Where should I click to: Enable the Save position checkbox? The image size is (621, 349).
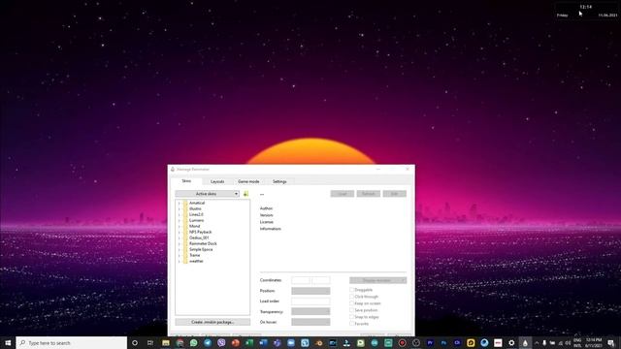[351, 310]
